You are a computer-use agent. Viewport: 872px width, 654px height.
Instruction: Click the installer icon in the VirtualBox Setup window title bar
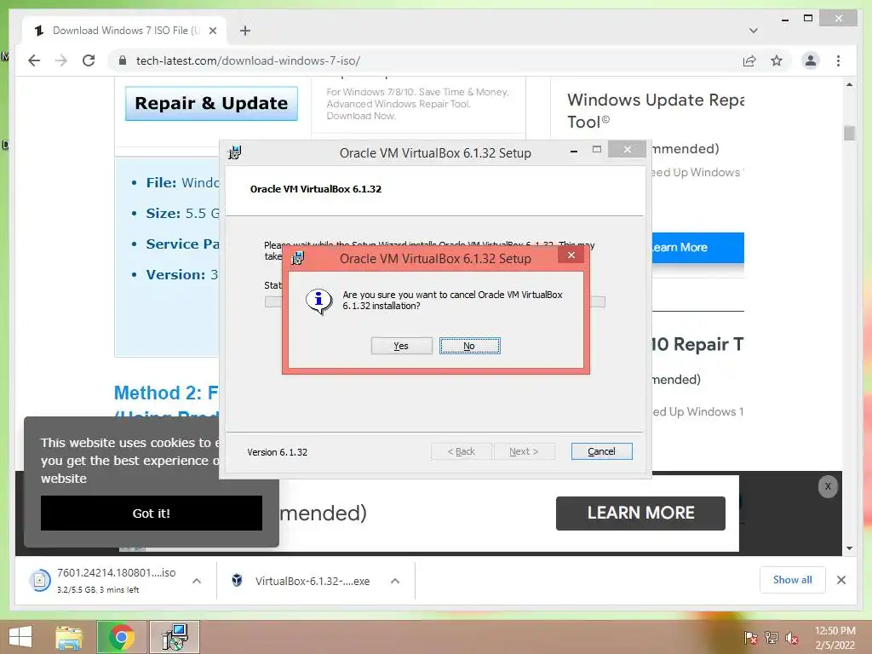(x=235, y=152)
